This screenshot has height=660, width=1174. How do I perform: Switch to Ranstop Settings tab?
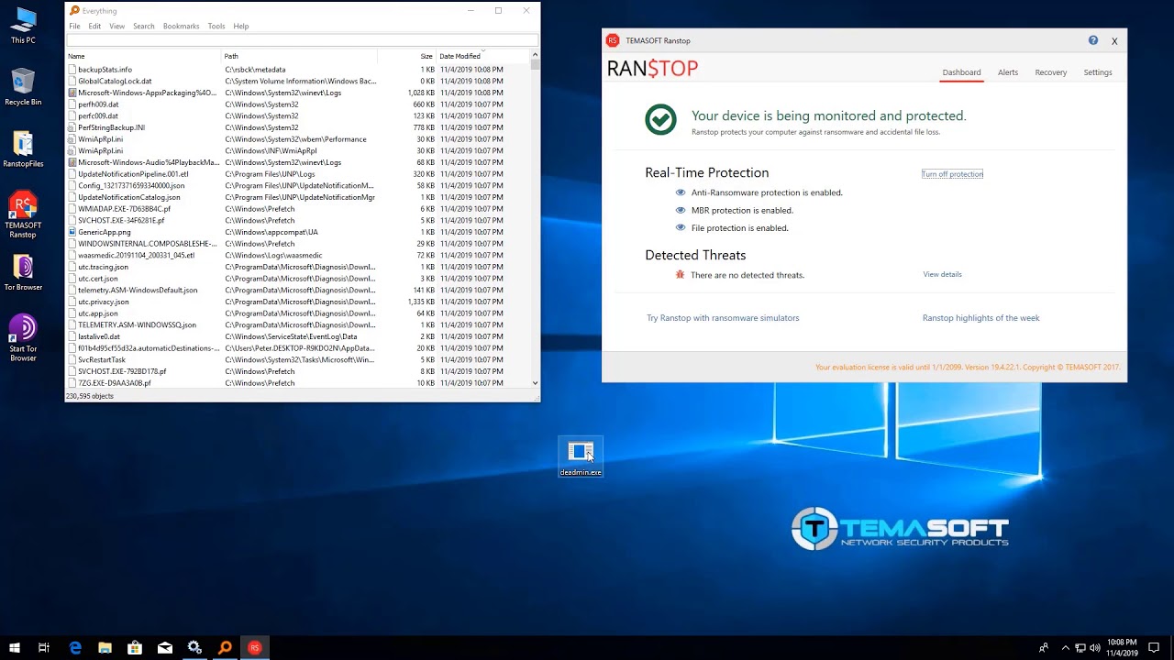[x=1098, y=72]
